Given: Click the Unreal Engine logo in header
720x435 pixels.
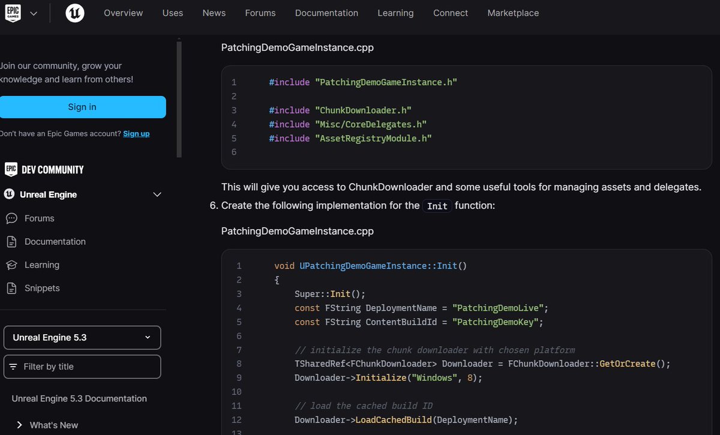Looking at the screenshot, I should pos(75,13).
